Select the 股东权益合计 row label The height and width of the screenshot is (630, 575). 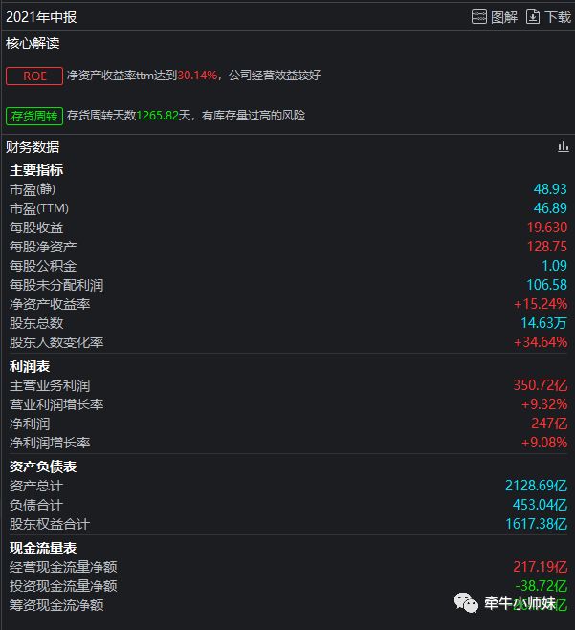[x=50, y=524]
